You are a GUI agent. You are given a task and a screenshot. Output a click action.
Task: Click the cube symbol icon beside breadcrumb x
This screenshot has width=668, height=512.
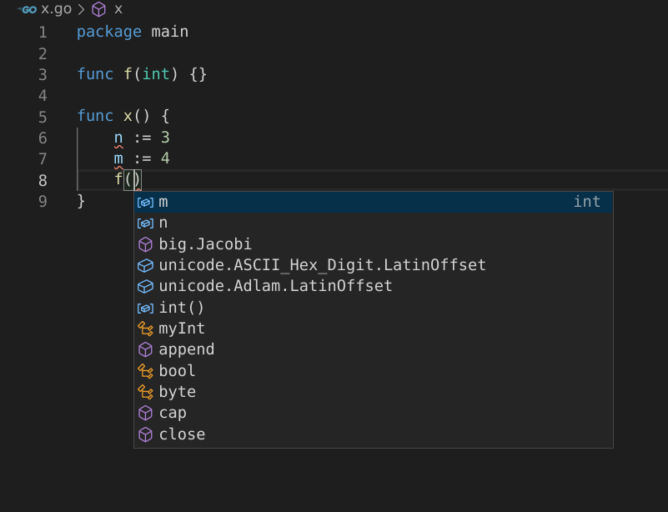99,9
